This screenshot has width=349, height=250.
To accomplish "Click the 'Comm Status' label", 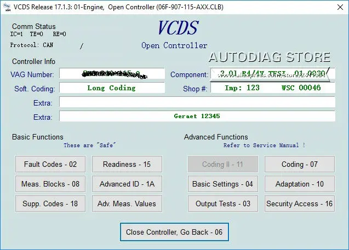I will (34, 26).
